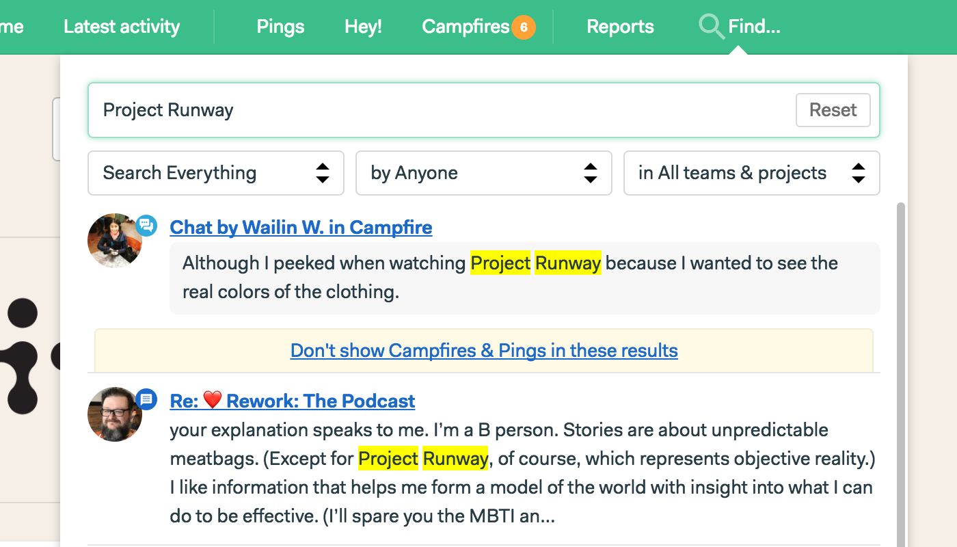
Task: Click highlighted Project Runway in Wailin's chat
Action: click(x=536, y=263)
